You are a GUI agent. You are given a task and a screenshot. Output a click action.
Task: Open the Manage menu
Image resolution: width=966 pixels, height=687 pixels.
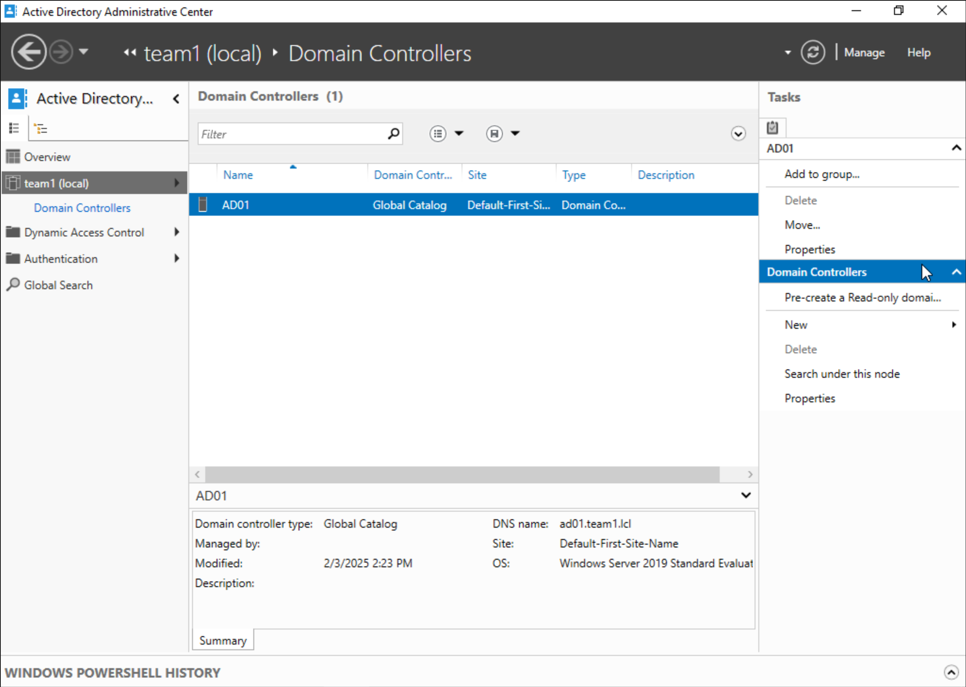864,52
